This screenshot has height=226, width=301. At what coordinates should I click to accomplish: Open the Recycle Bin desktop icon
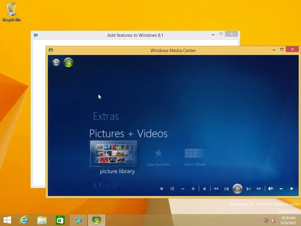(x=11, y=12)
